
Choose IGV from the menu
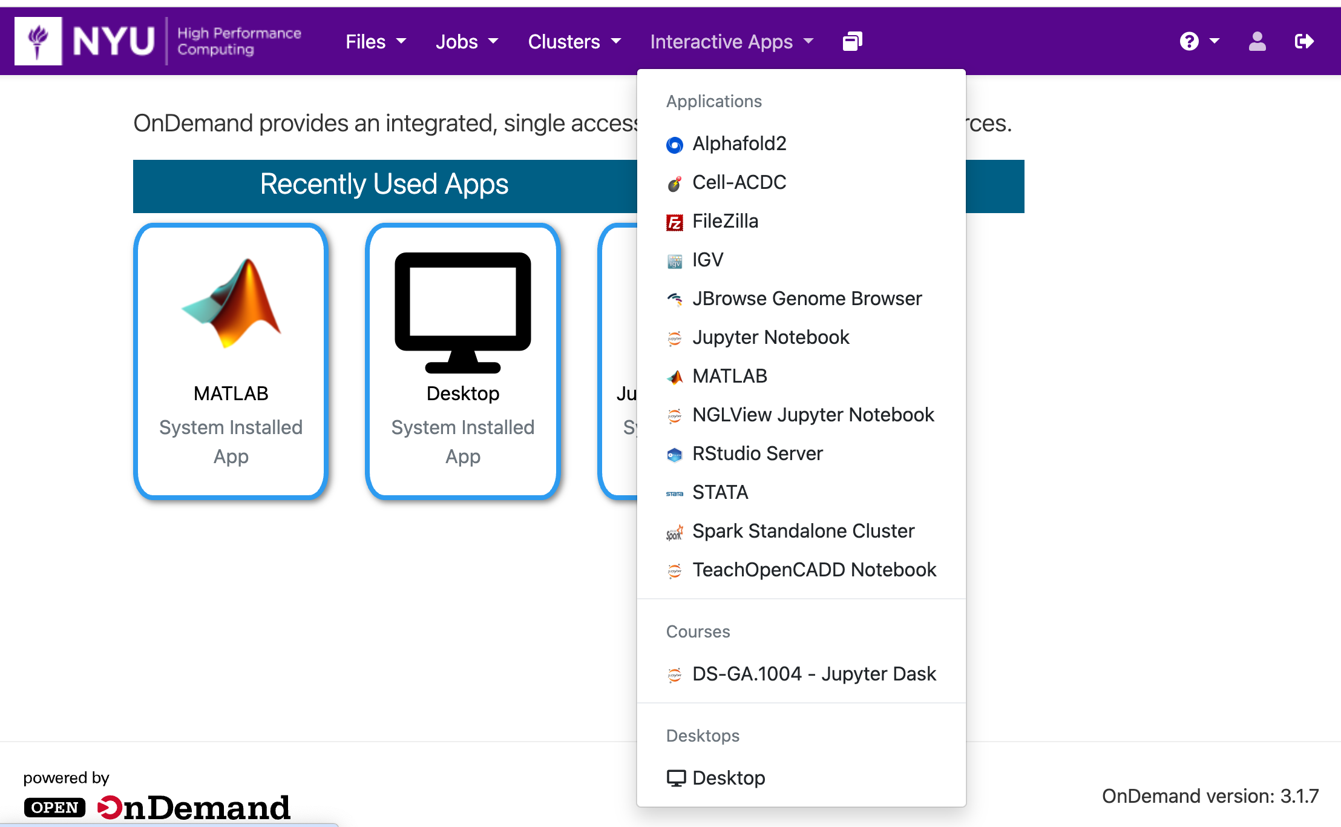pos(801,260)
